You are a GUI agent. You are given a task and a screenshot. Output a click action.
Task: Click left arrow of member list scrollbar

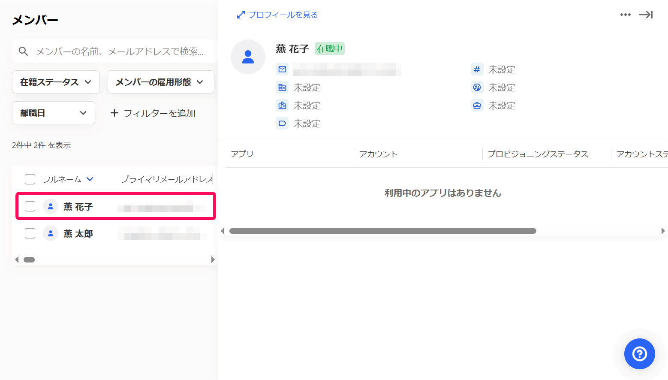point(17,259)
